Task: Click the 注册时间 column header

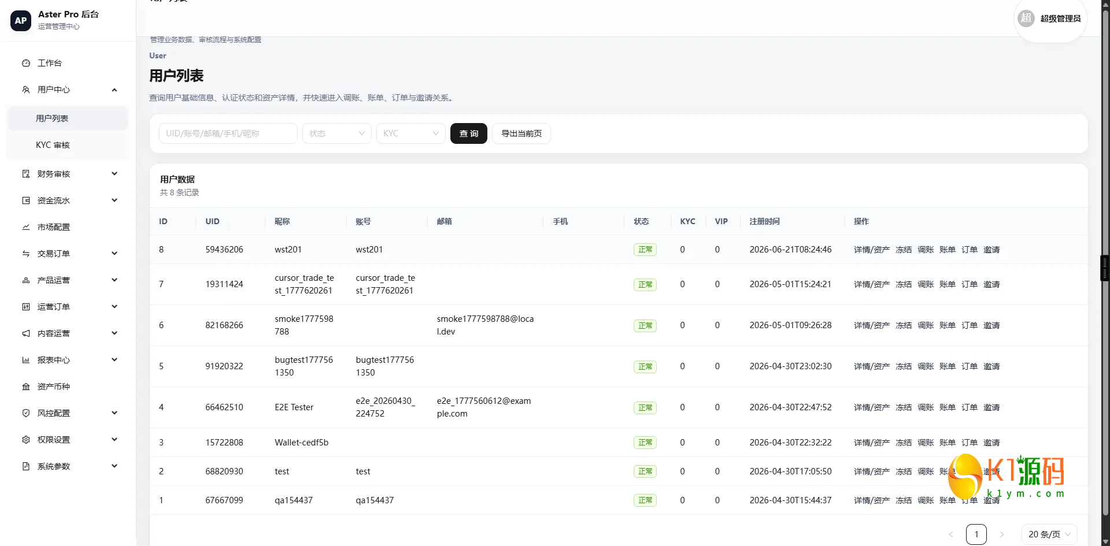Action: (x=764, y=221)
